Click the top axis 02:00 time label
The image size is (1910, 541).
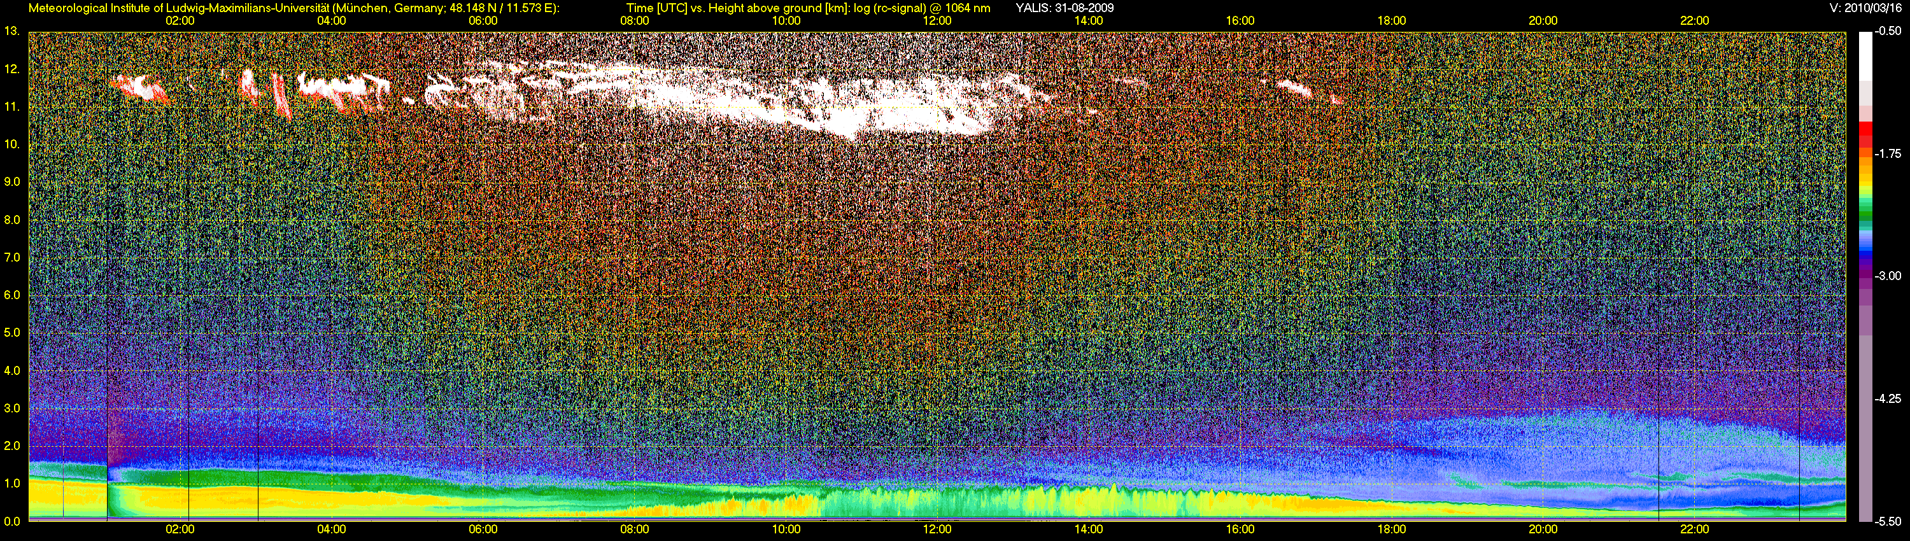(180, 21)
